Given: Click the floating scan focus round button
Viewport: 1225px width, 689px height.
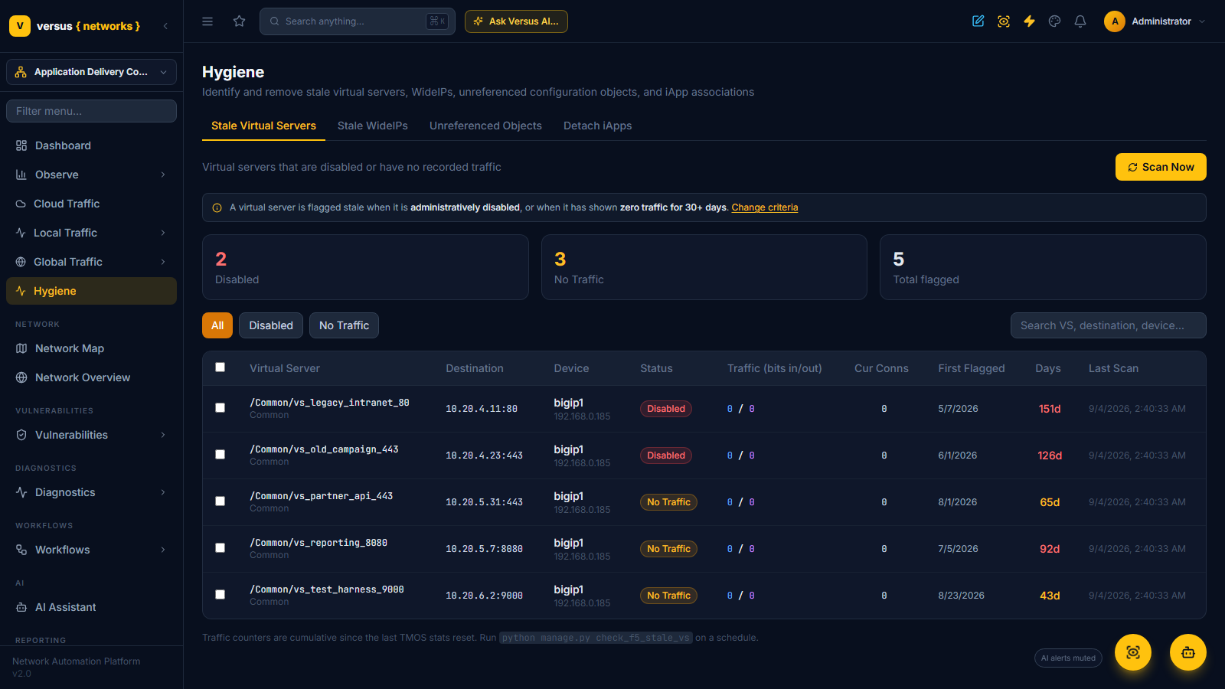Looking at the screenshot, I should 1133,652.
